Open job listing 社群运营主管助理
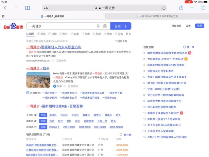 click(x=43, y=150)
